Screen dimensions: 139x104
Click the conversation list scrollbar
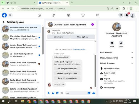click(x=43, y=41)
